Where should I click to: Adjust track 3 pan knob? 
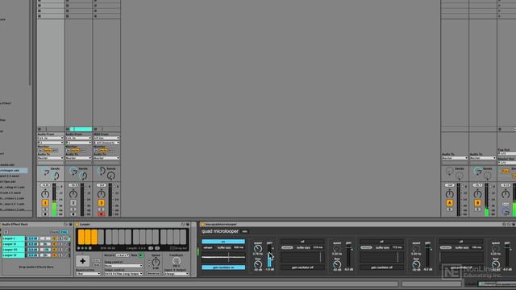101,194
